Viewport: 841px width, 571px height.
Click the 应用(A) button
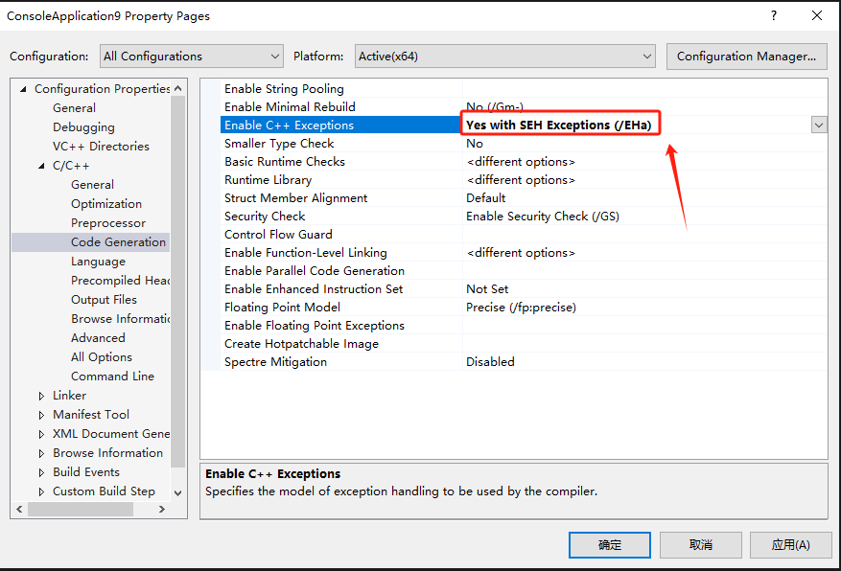click(790, 544)
